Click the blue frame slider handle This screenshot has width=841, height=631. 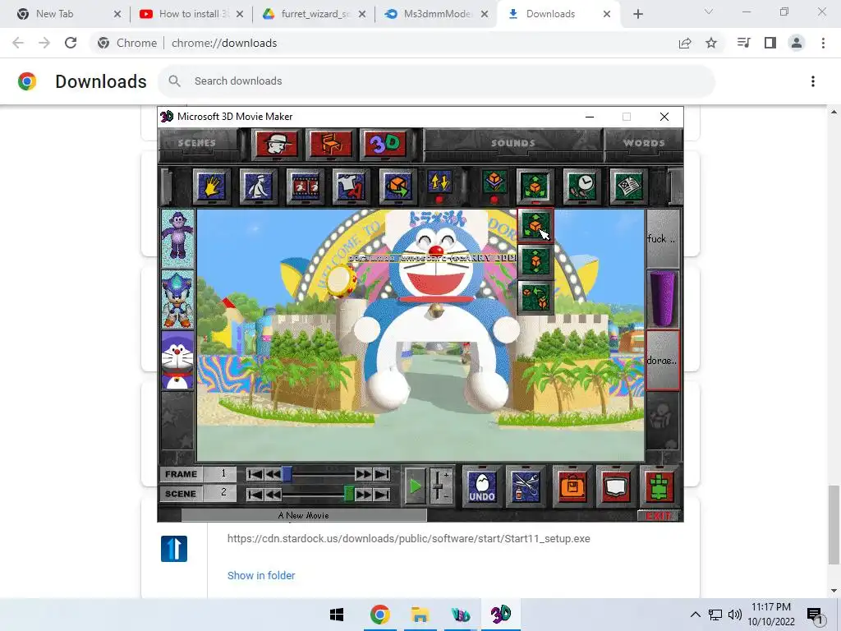(x=287, y=474)
